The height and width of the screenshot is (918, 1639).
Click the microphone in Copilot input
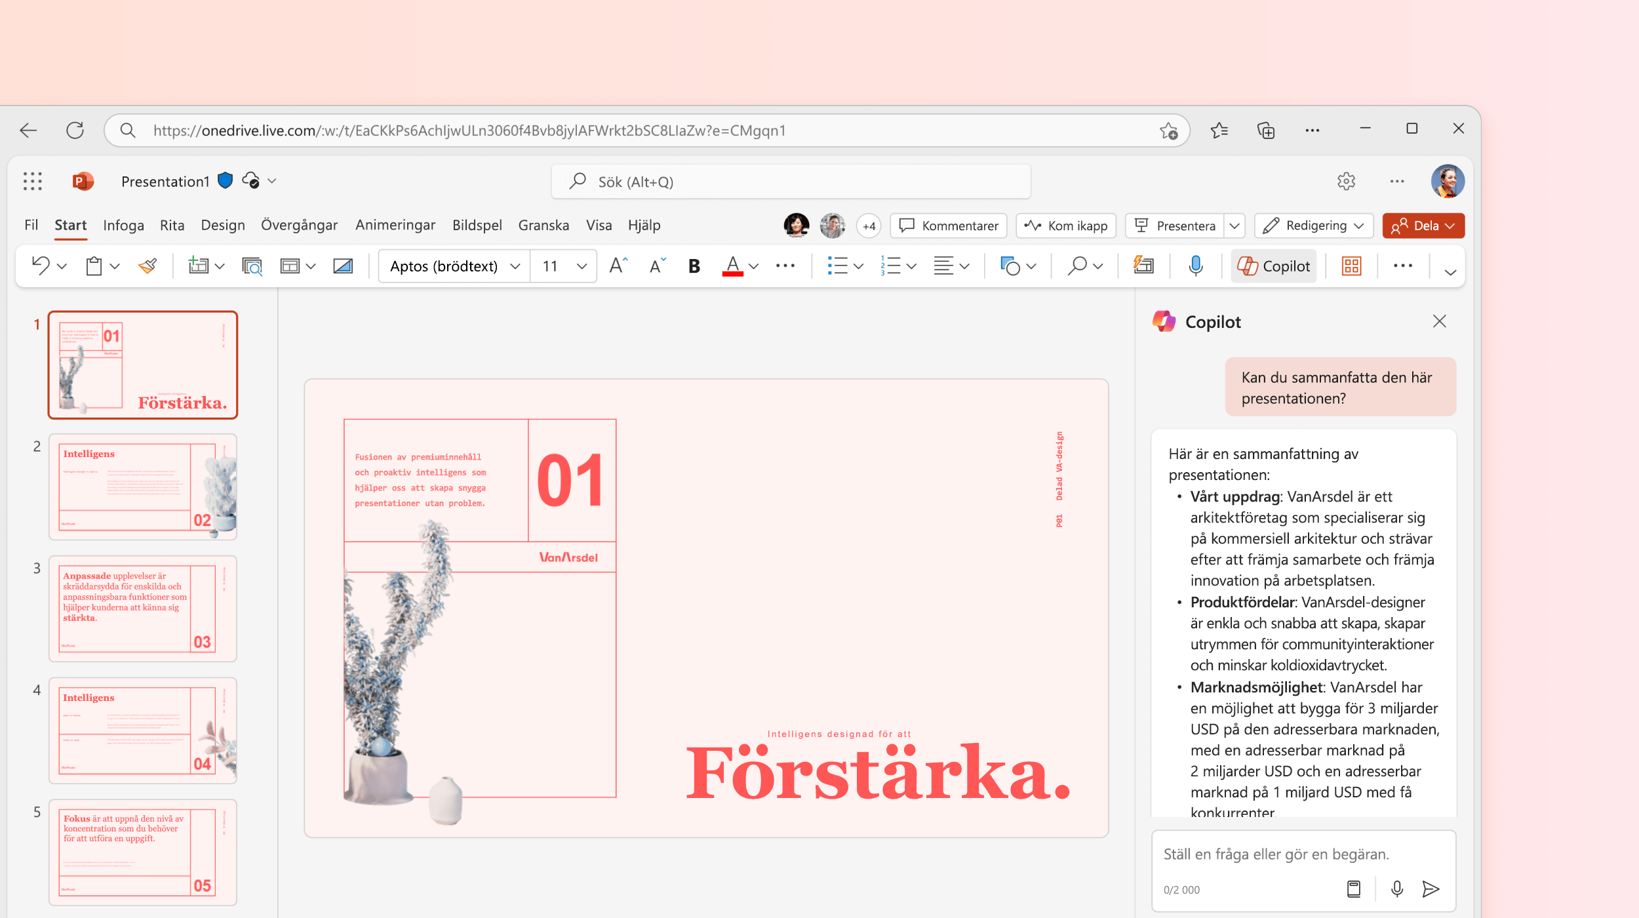(1397, 889)
